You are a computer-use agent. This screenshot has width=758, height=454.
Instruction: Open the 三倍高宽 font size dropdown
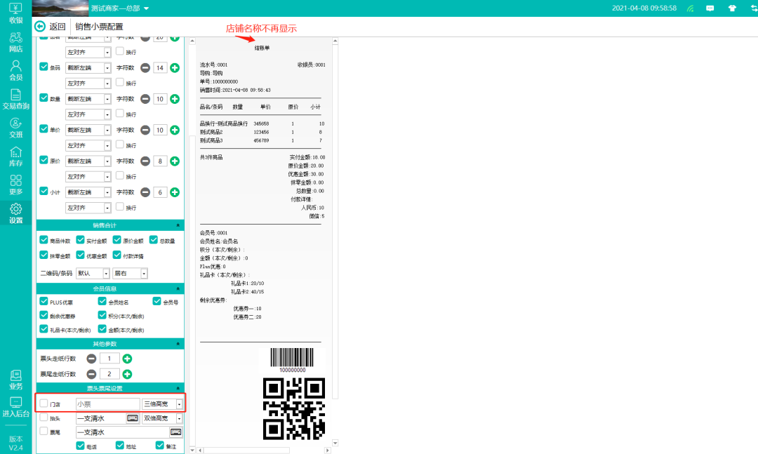pos(162,404)
